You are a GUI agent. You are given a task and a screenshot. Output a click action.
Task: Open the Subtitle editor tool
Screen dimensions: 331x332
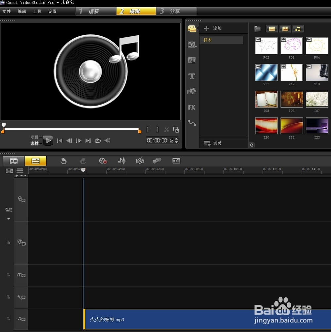176,161
